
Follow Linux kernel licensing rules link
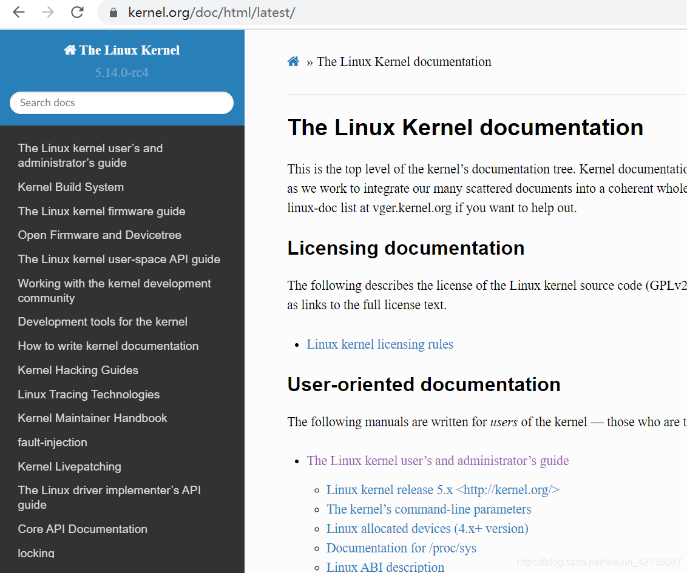[380, 344]
